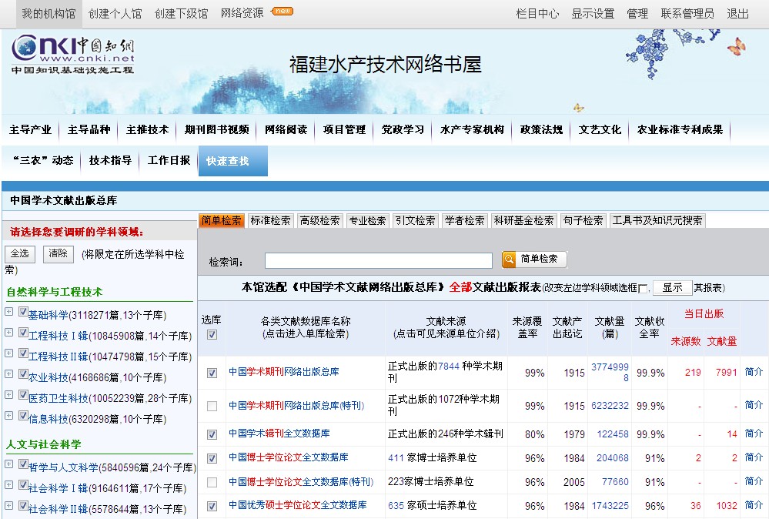Toggle the 选库 select-all checkbox in table header
The width and height of the screenshot is (769, 519).
[212, 334]
